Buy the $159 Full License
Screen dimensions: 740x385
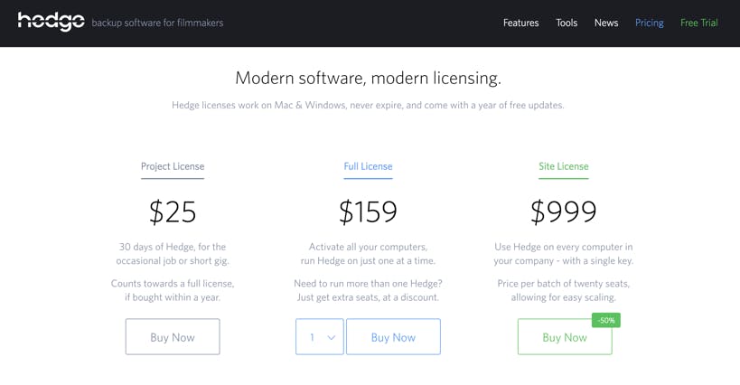click(x=393, y=337)
